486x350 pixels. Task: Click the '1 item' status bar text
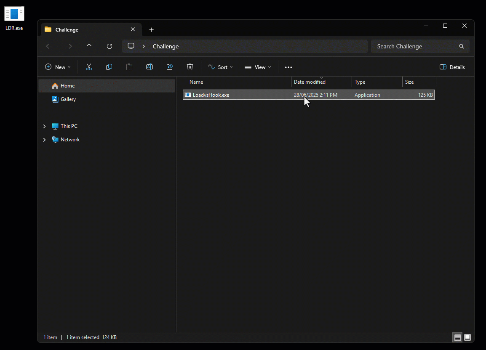tap(50, 337)
